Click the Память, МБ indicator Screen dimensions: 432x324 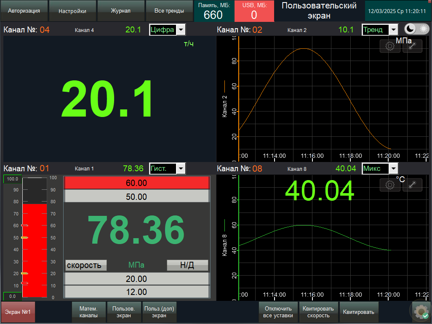(x=214, y=11)
